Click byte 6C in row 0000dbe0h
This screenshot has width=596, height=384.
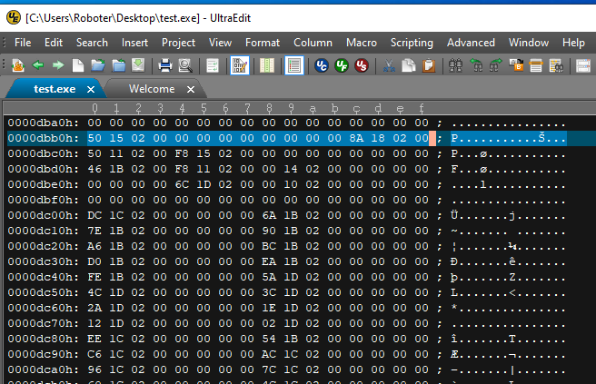click(182, 184)
